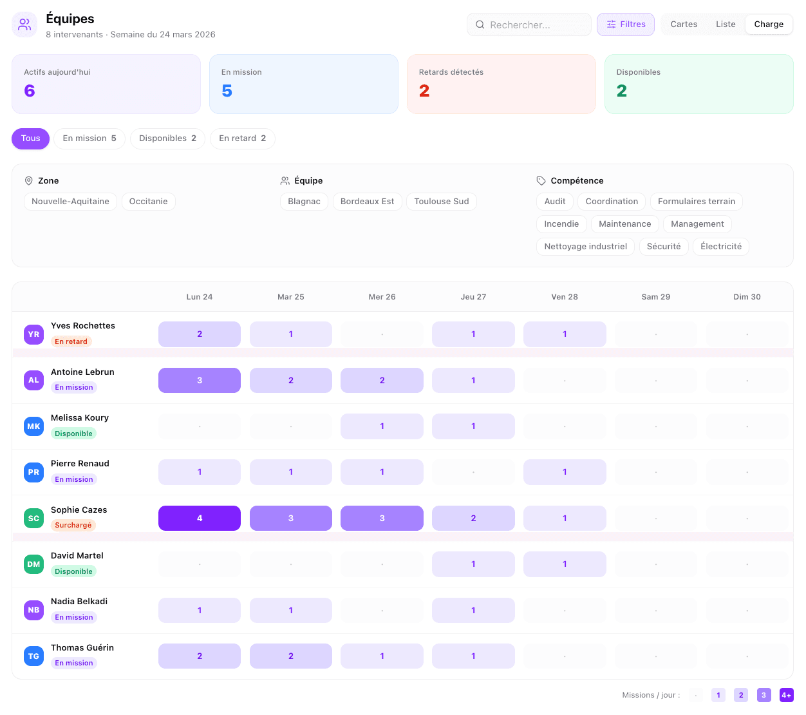
Task: Toggle the Occitanie zone filter chip
Action: click(x=148, y=202)
